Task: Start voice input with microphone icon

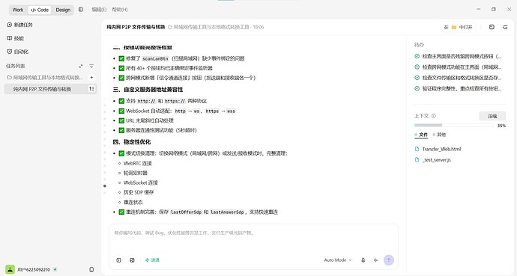Action: [x=363, y=260]
